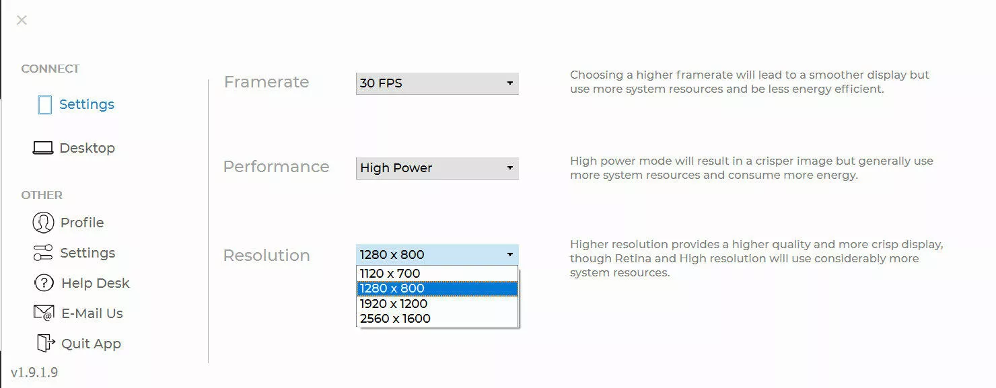Click the laptop Desktop icon
996x388 pixels.
[x=43, y=148]
